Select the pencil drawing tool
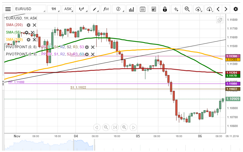Image resolution: width=243 pixels, height=152 pixels. (x=95, y=9)
